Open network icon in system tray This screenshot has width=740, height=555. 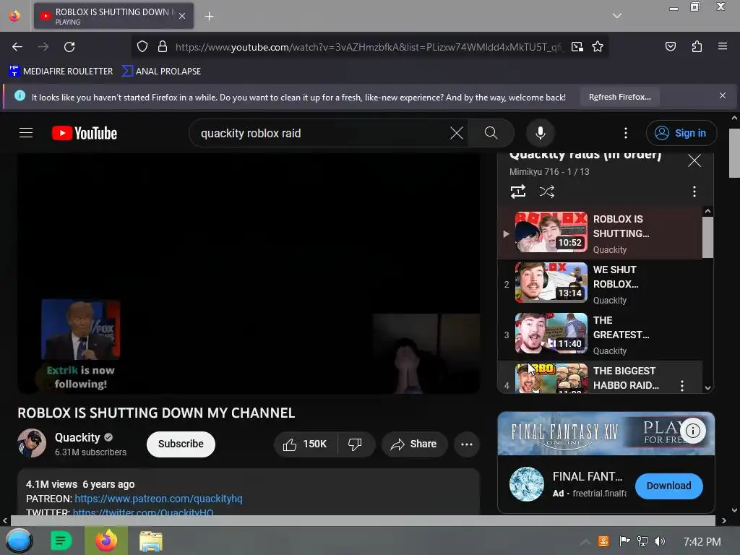[642, 541]
